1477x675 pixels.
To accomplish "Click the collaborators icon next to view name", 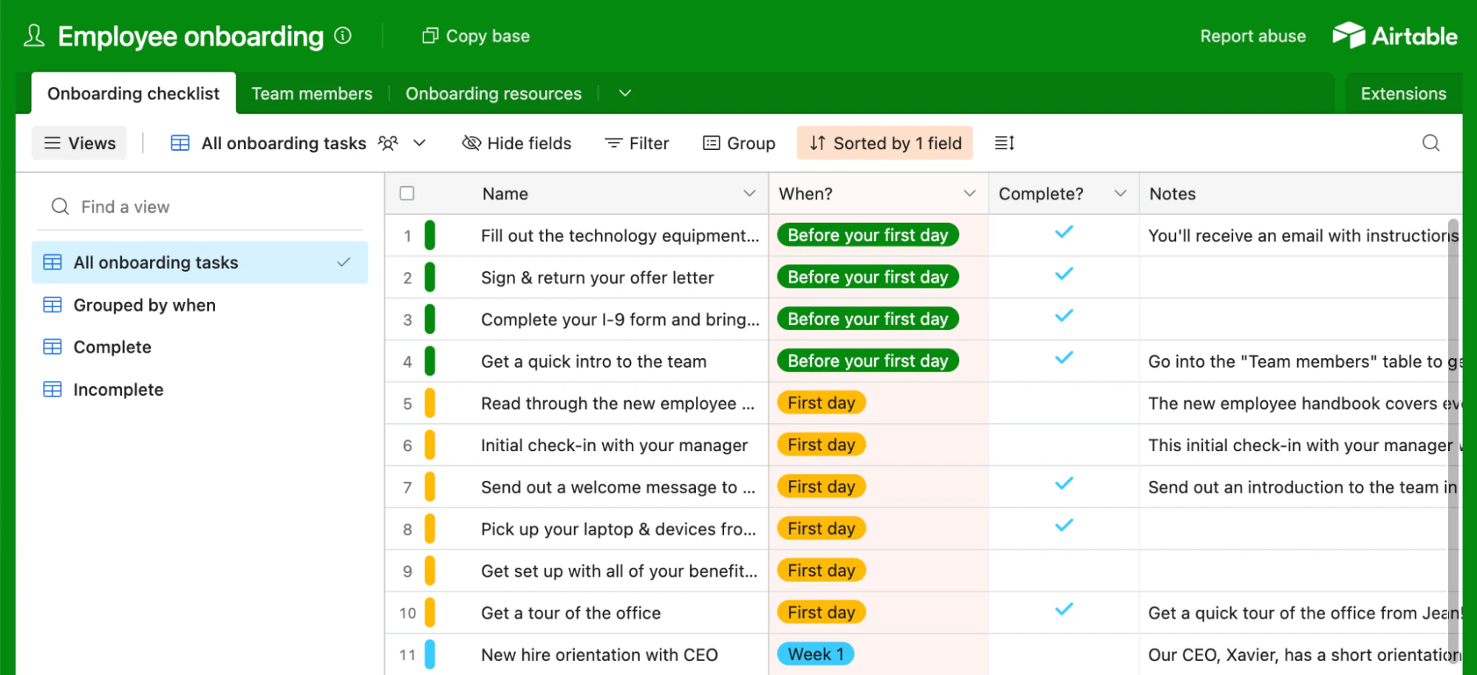I will click(388, 143).
